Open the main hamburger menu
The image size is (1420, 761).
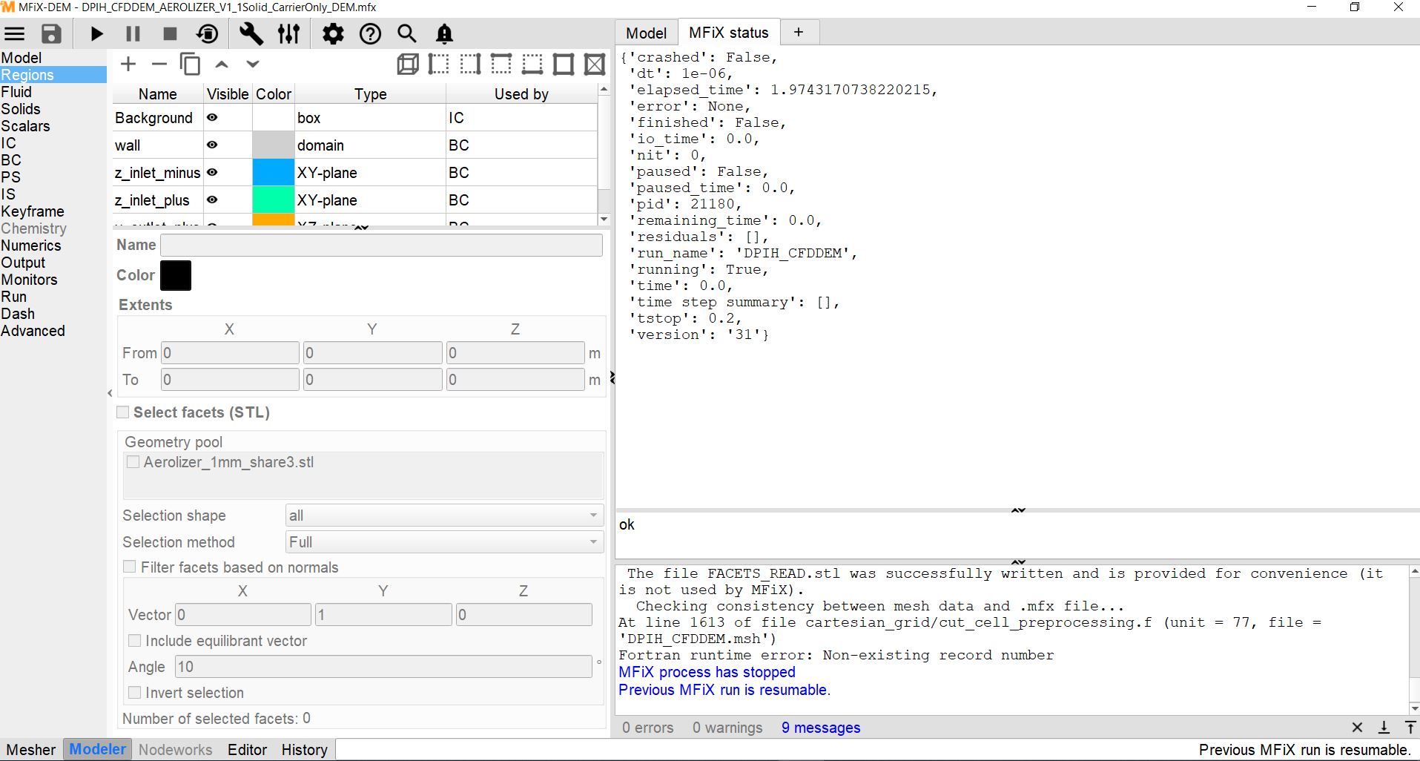pos(15,34)
